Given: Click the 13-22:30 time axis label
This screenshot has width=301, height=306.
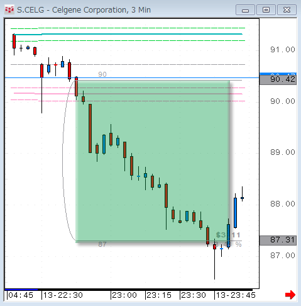Looking at the screenshot, I should (x=63, y=295).
